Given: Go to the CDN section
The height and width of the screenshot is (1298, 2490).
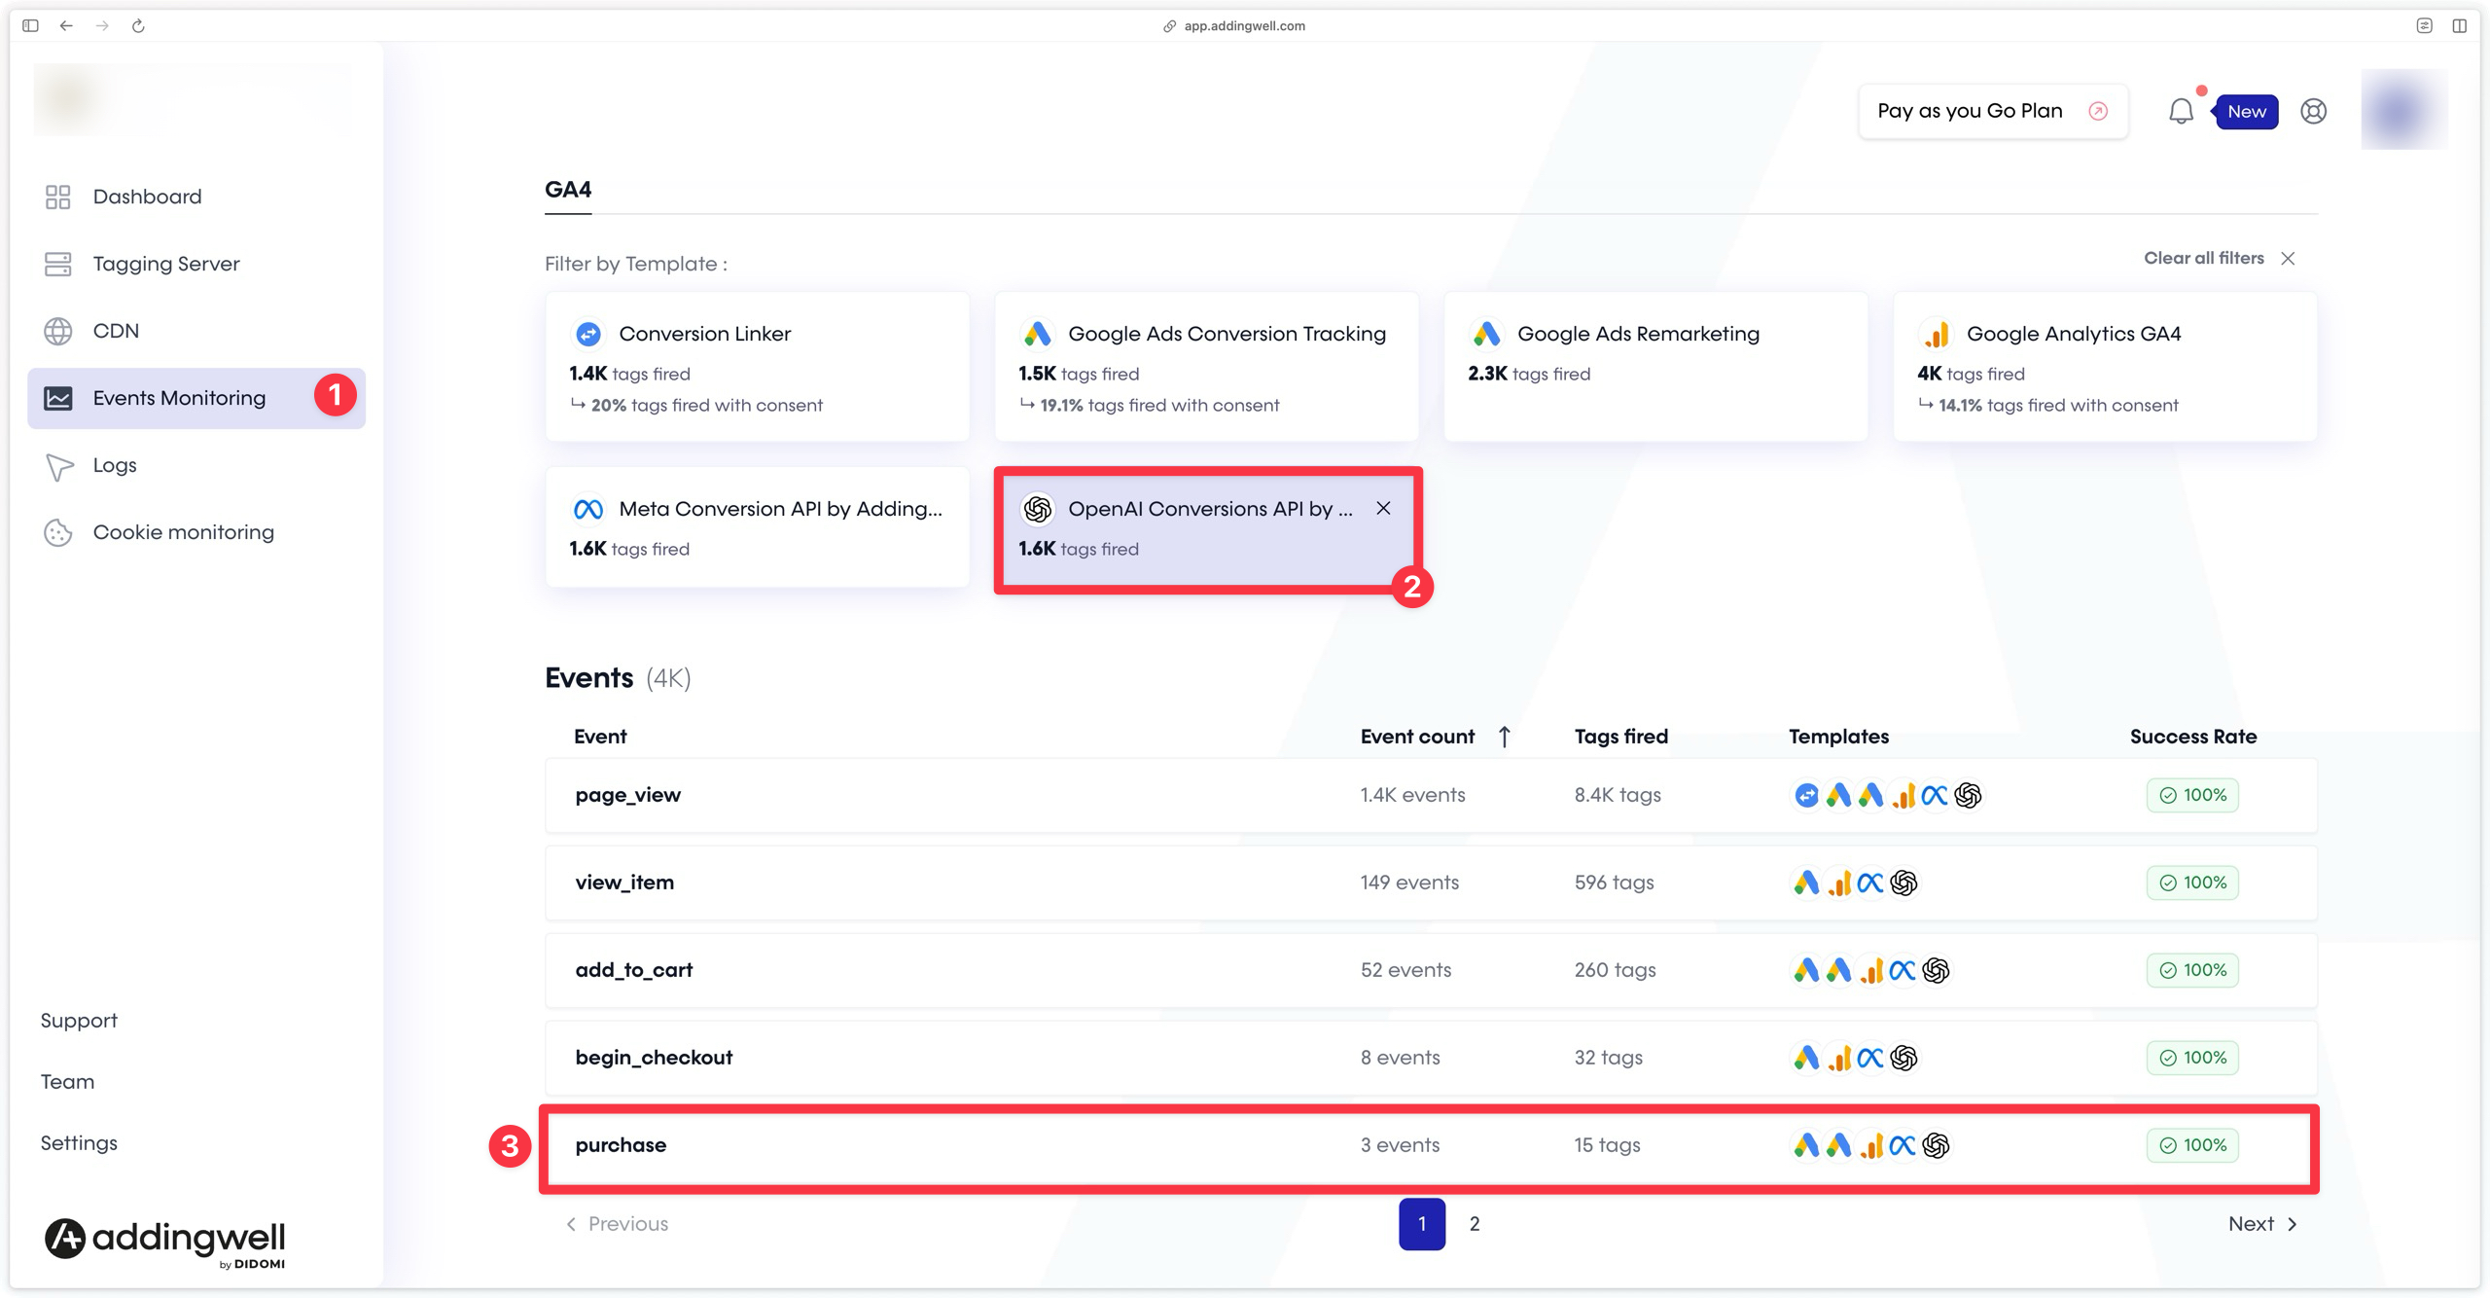Looking at the screenshot, I should coord(196,331).
